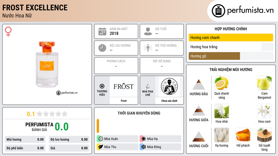Click the Trải nghiệm mùi hương heading
Image resolution: width=278 pixels, height=156 pixels.
click(x=231, y=70)
